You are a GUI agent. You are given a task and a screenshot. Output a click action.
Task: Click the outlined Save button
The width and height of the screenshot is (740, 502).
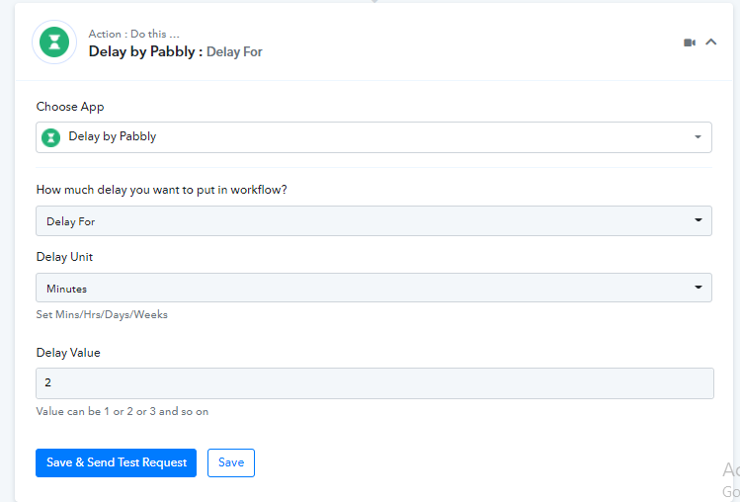(x=231, y=462)
